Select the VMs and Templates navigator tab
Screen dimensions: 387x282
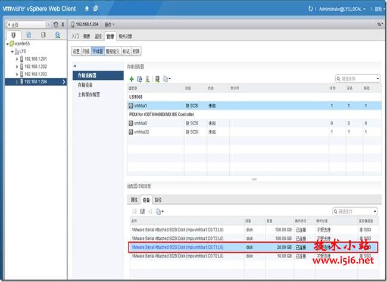(x=29, y=35)
